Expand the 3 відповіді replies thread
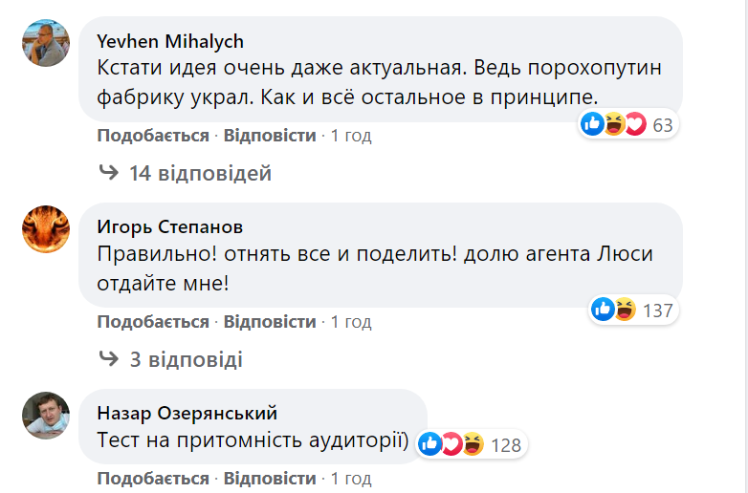The height and width of the screenshot is (493, 748). (x=186, y=360)
